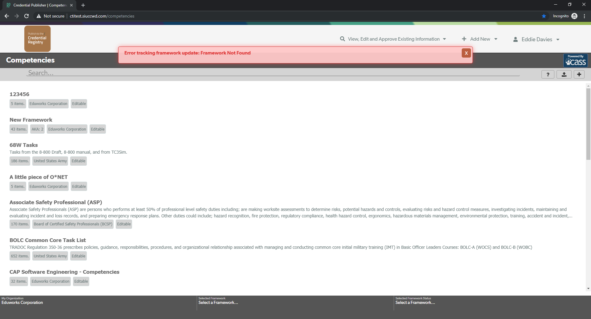Screen dimensions: 591x319
Task: Click the browser forward arrow
Action: click(17, 16)
